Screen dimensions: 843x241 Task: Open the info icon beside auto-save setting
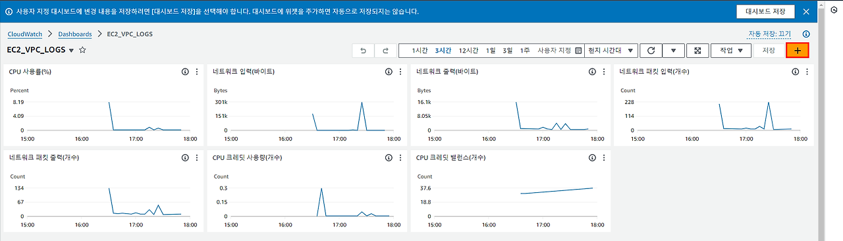806,34
